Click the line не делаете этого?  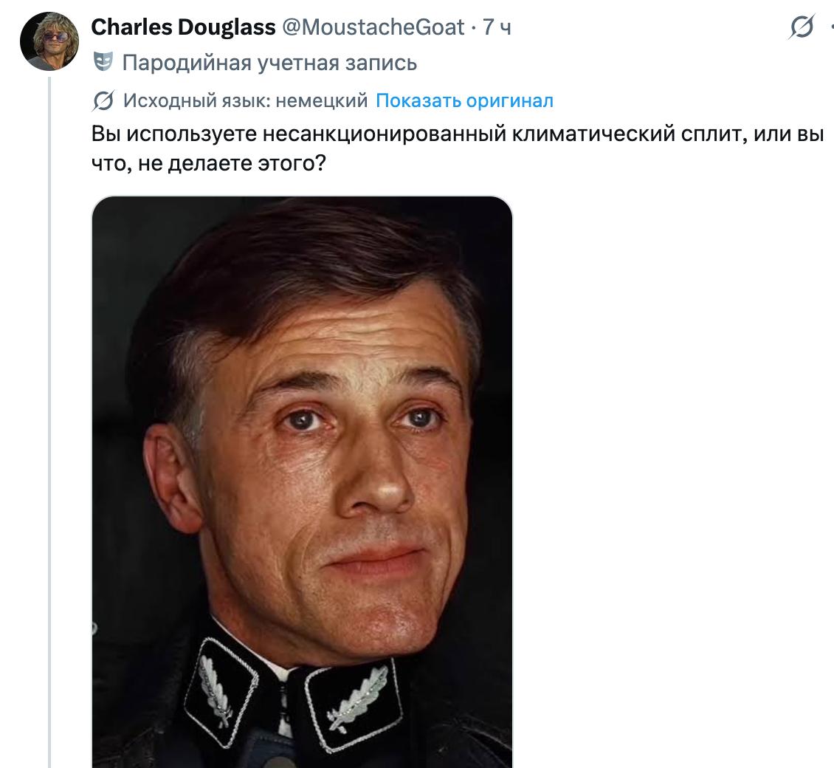pyautogui.click(x=208, y=163)
